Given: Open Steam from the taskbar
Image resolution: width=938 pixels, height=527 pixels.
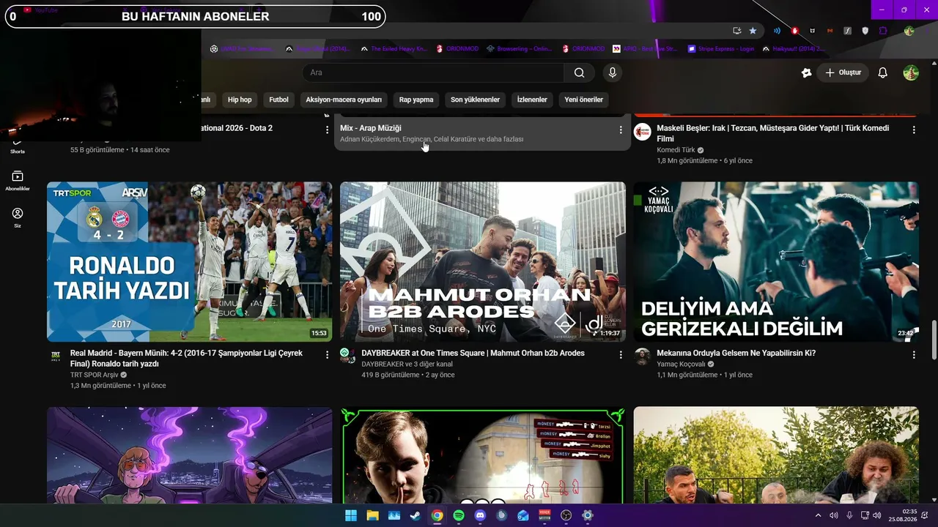Looking at the screenshot, I should (x=416, y=515).
